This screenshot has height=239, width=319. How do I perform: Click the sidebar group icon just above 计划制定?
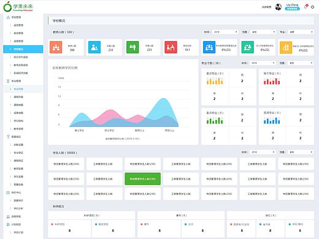pos(8,216)
